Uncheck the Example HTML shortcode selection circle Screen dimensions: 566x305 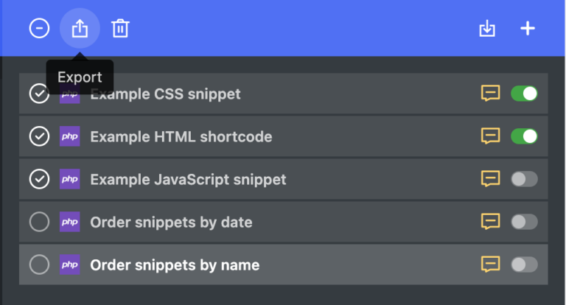click(39, 136)
